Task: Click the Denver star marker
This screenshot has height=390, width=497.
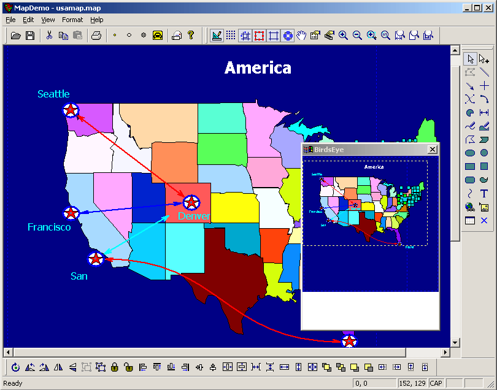Action: [191, 202]
